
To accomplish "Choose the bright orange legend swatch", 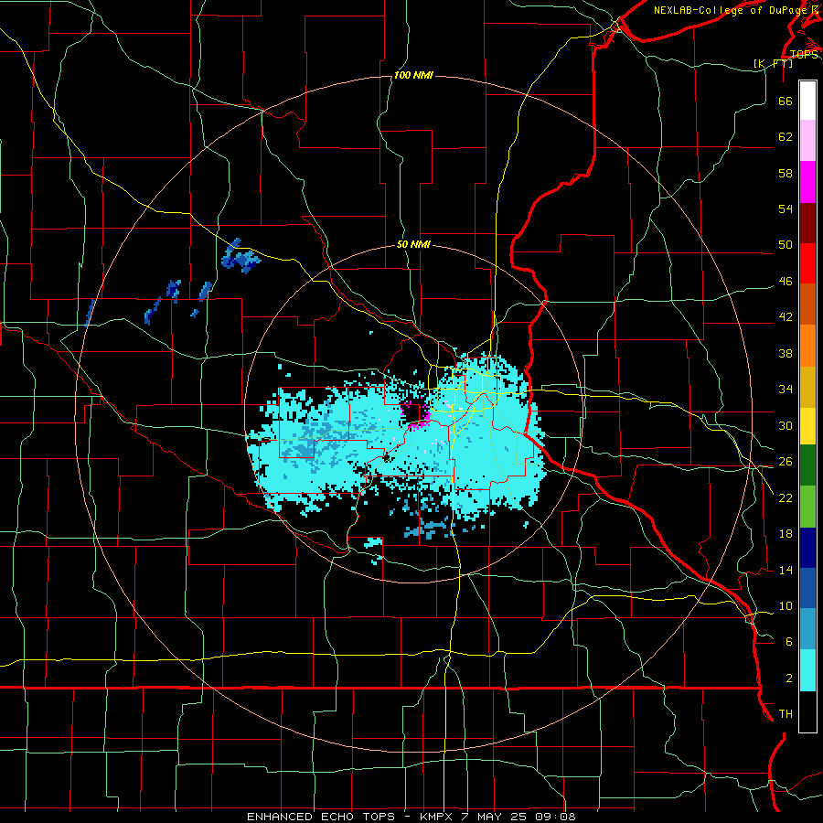I will 807,346.
